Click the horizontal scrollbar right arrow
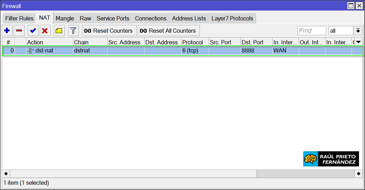Screen dimensions: 365x190 359,173
